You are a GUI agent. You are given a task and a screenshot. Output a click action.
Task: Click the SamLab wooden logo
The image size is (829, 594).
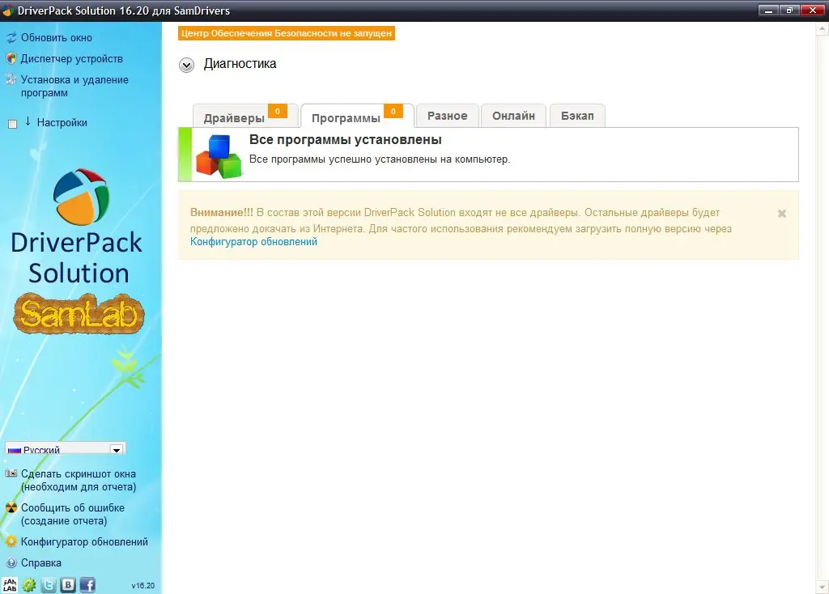coord(79,313)
